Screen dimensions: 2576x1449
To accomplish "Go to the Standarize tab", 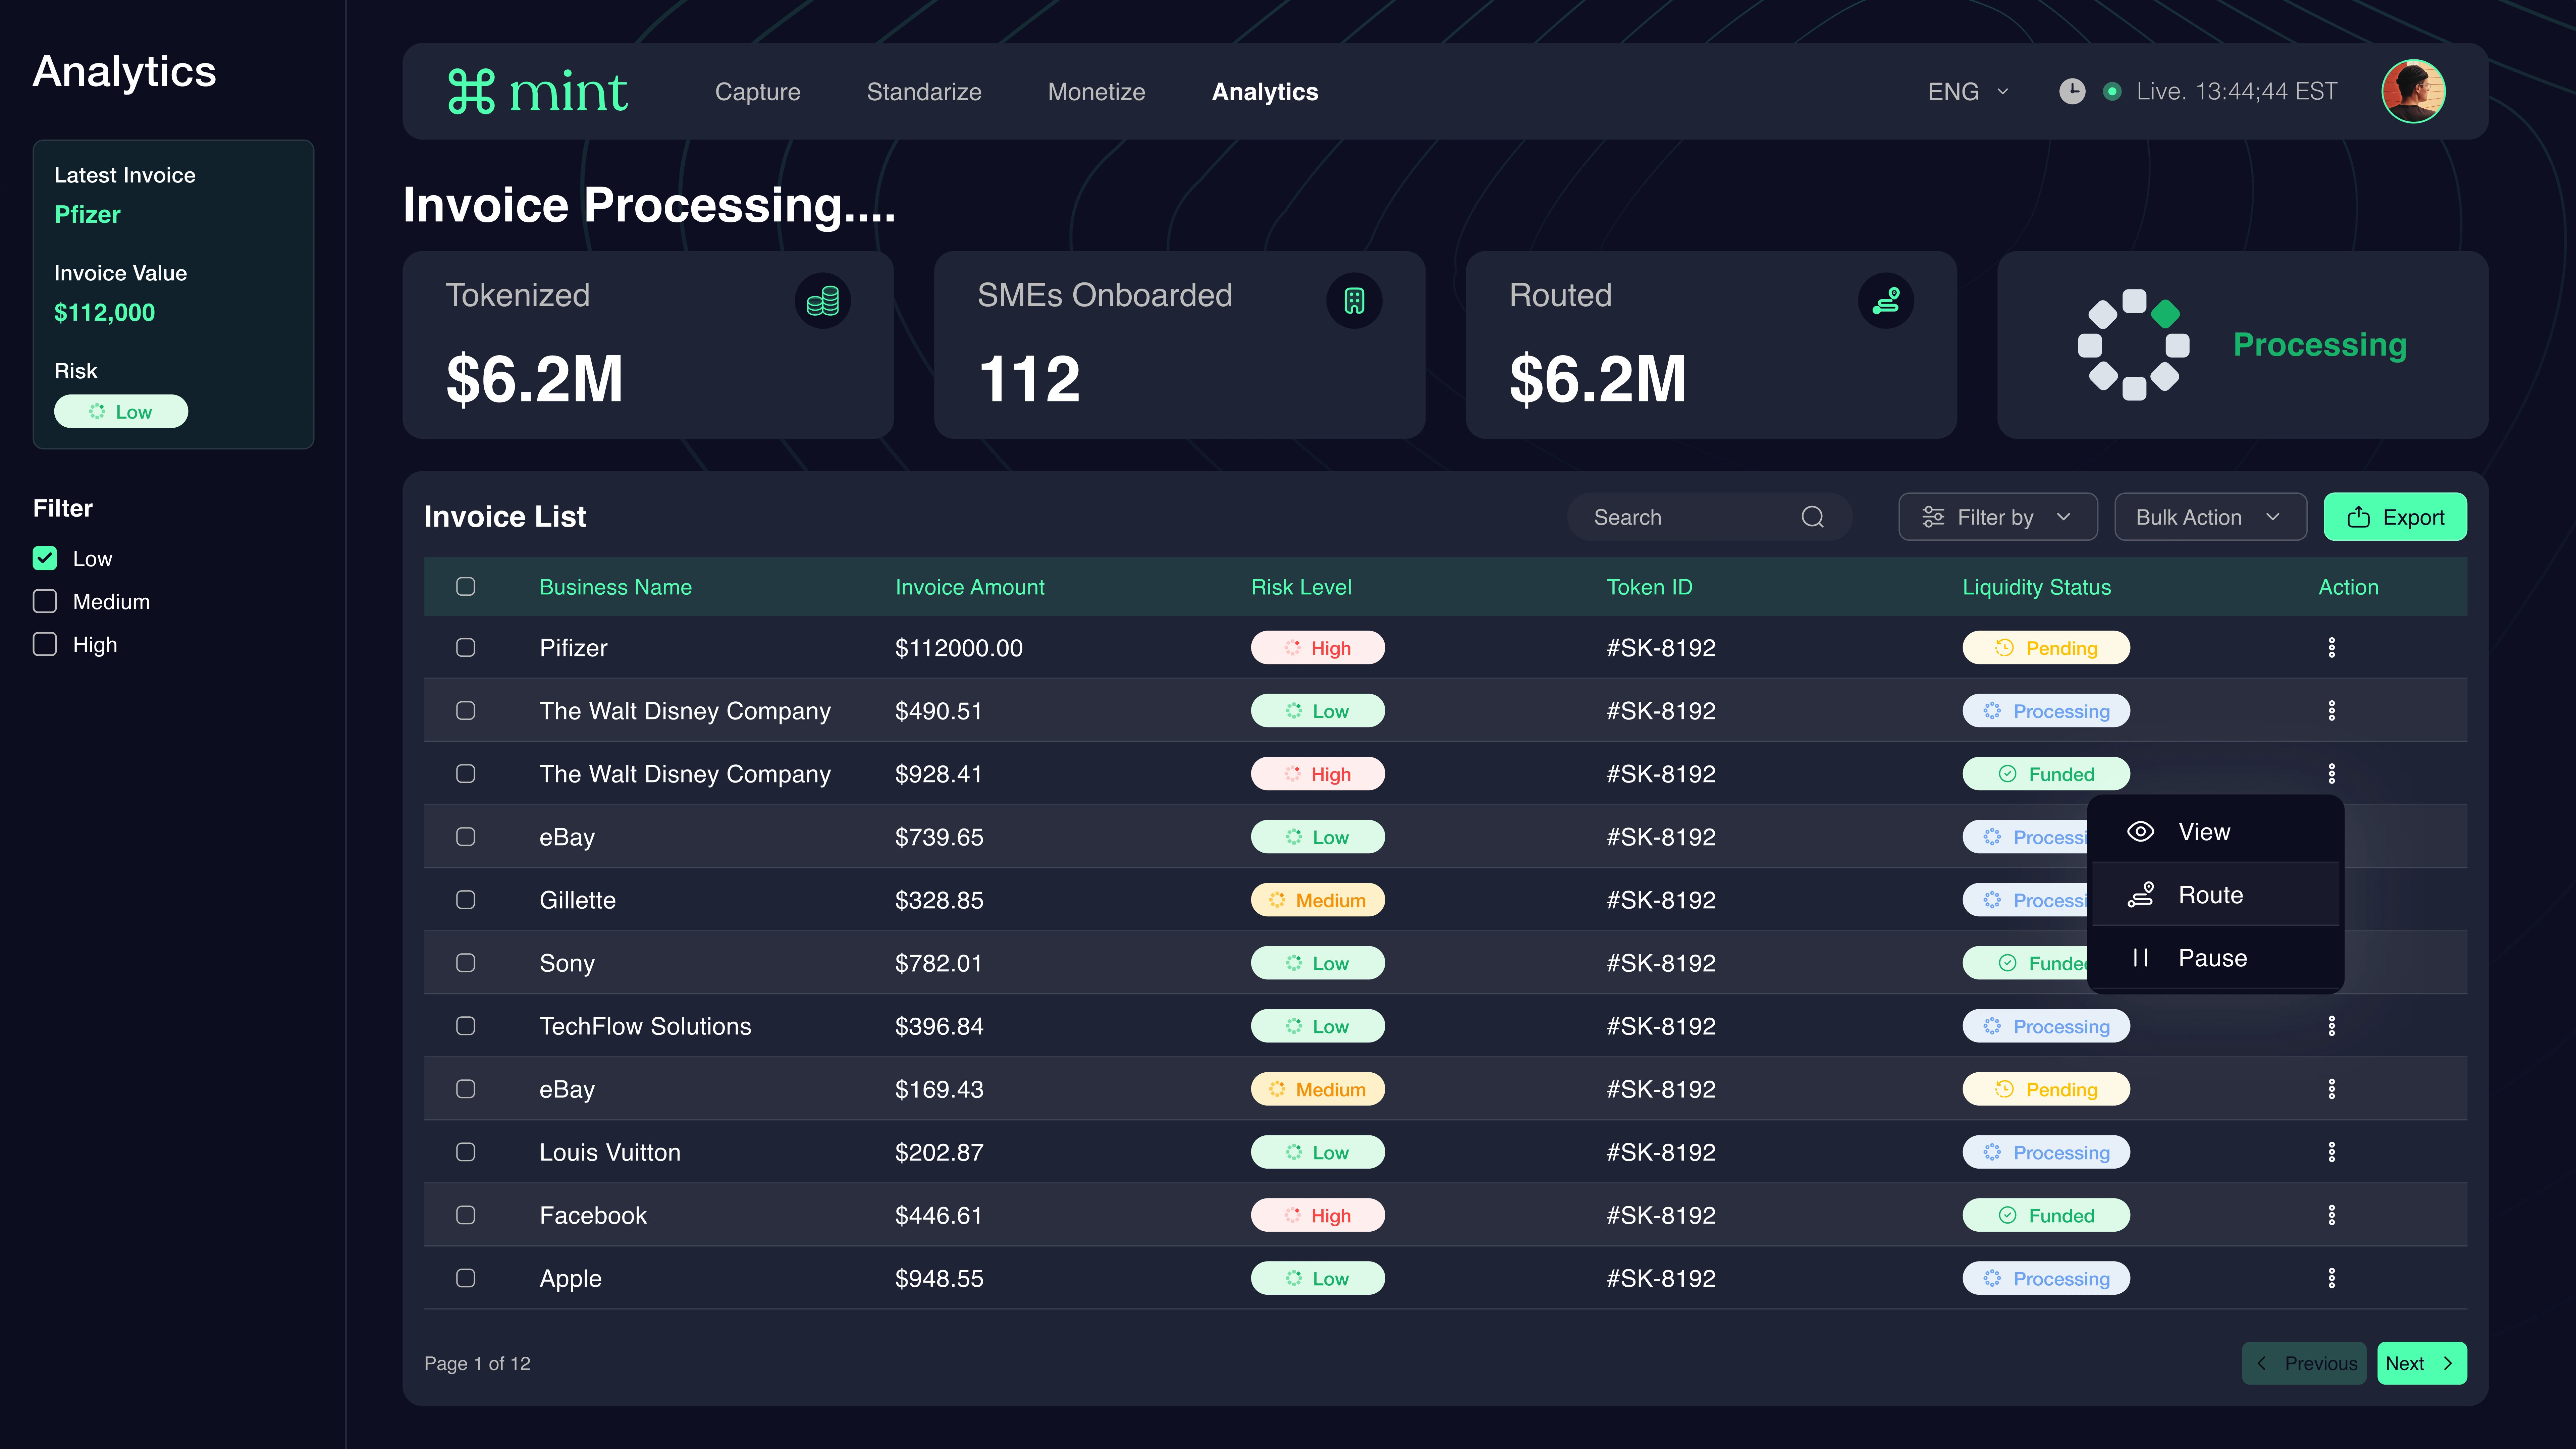I will pos(924,92).
